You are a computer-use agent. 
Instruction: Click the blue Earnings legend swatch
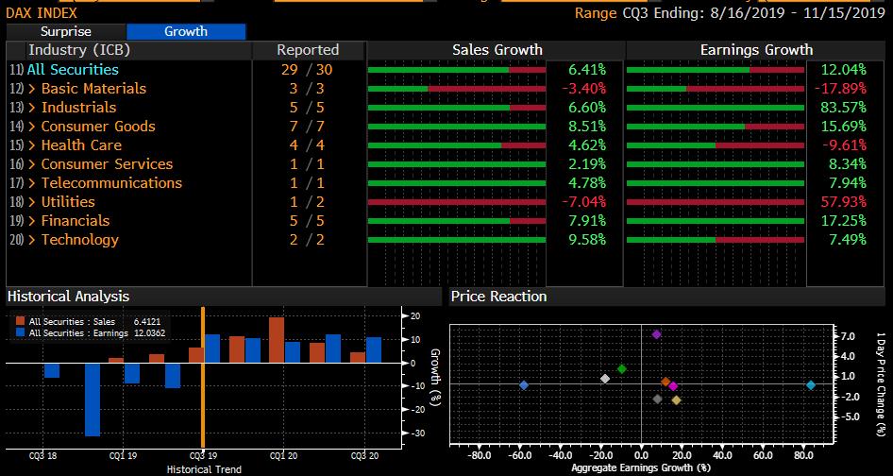click(x=22, y=333)
